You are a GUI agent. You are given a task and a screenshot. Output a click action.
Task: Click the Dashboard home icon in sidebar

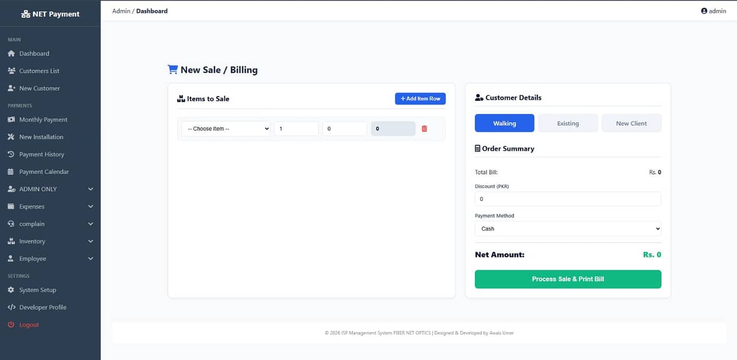(x=11, y=53)
